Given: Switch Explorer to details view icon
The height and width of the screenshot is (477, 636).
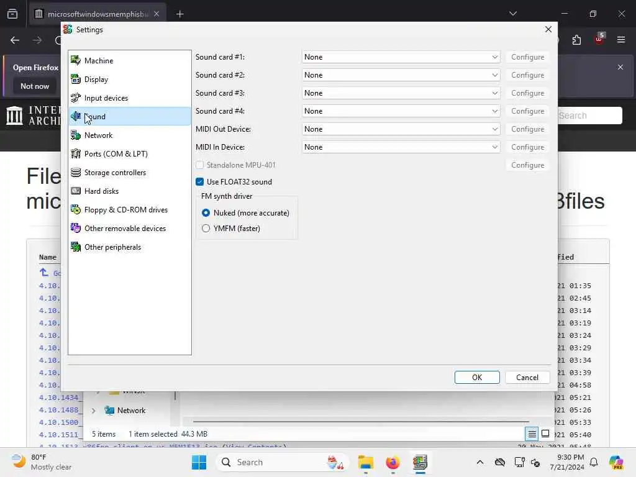Looking at the screenshot, I should click(532, 434).
